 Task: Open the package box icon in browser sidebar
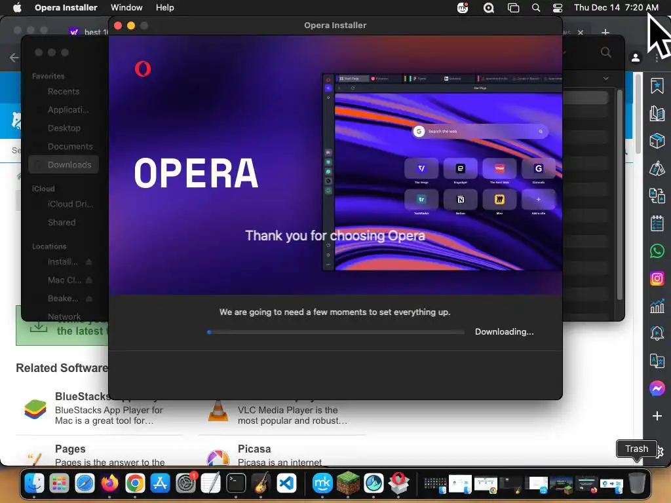pos(657,141)
